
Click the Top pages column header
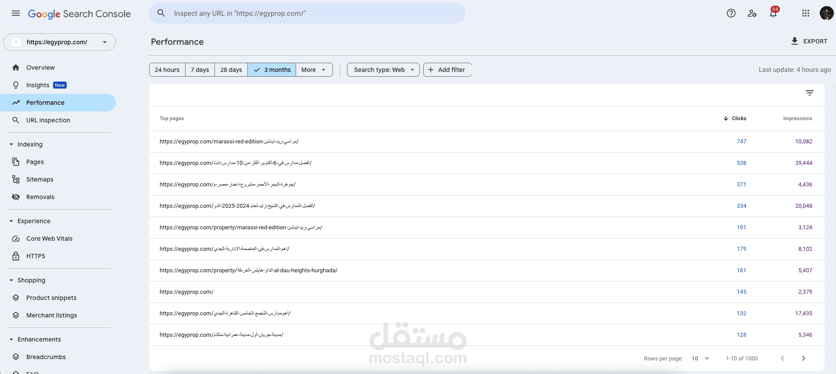[171, 118]
